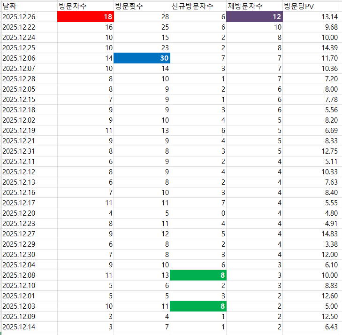Select the purple highlighted cell showing 12
This screenshot has height=335, width=342.
tap(254, 17)
